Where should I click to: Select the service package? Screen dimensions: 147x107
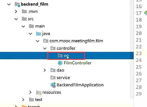(60, 78)
